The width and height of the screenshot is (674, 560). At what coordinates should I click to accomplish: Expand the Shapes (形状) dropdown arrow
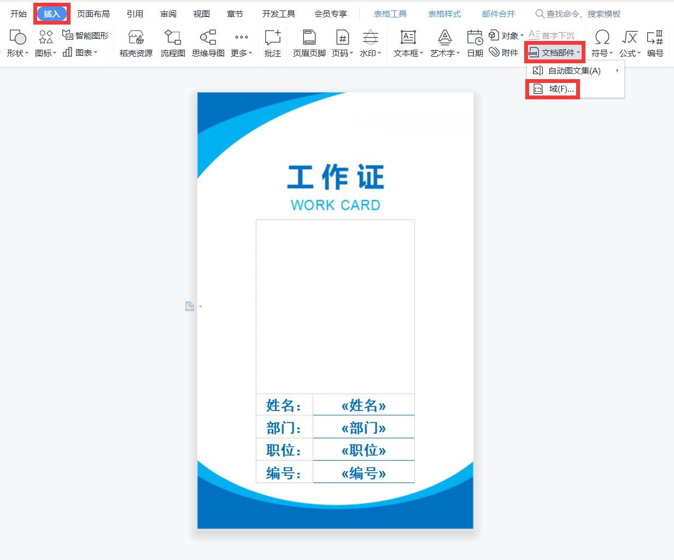[27, 53]
